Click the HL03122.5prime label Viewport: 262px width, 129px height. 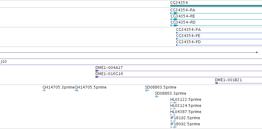tap(186, 100)
